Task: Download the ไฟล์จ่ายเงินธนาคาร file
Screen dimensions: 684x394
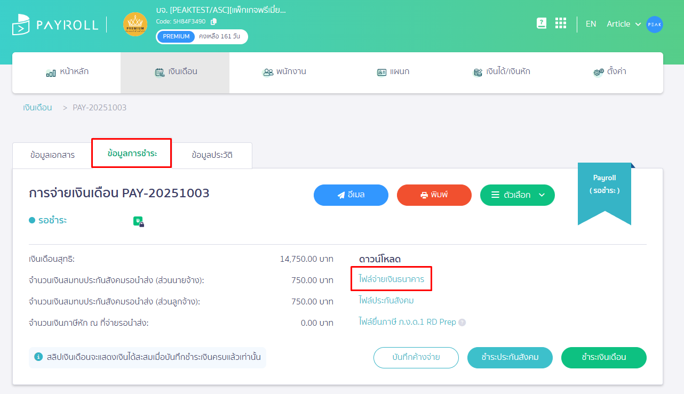Action: 391,279
